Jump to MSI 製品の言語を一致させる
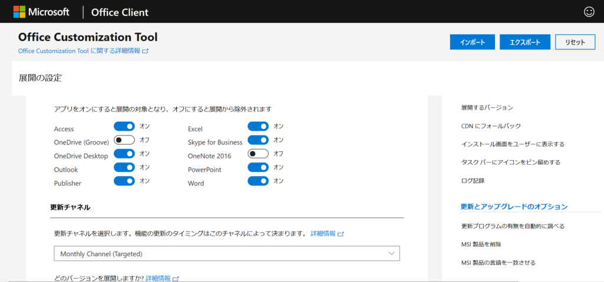Viewport: 604px width, 282px height. [x=498, y=263]
